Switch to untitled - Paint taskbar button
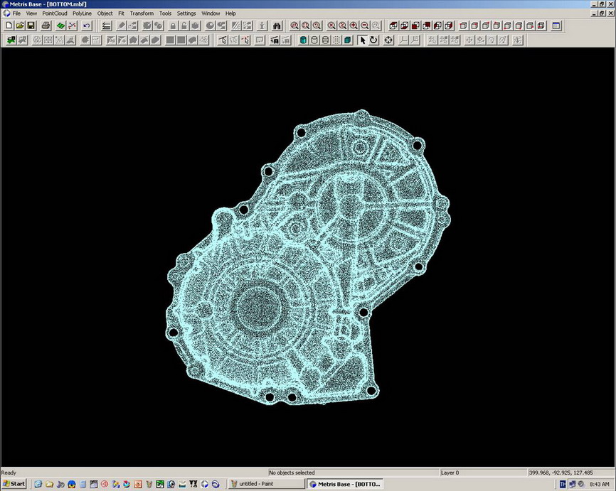This screenshot has height=491, width=616. tap(267, 484)
